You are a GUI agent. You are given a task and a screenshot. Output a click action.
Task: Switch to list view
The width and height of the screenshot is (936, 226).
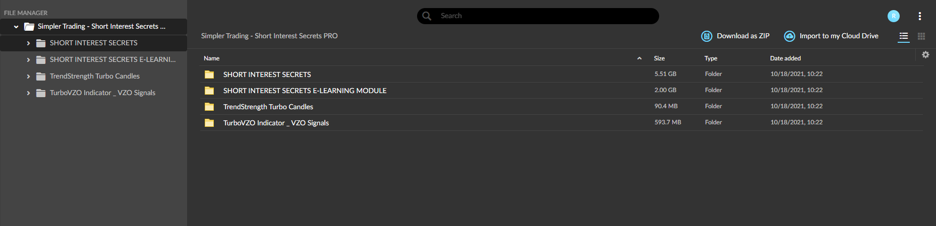click(904, 36)
